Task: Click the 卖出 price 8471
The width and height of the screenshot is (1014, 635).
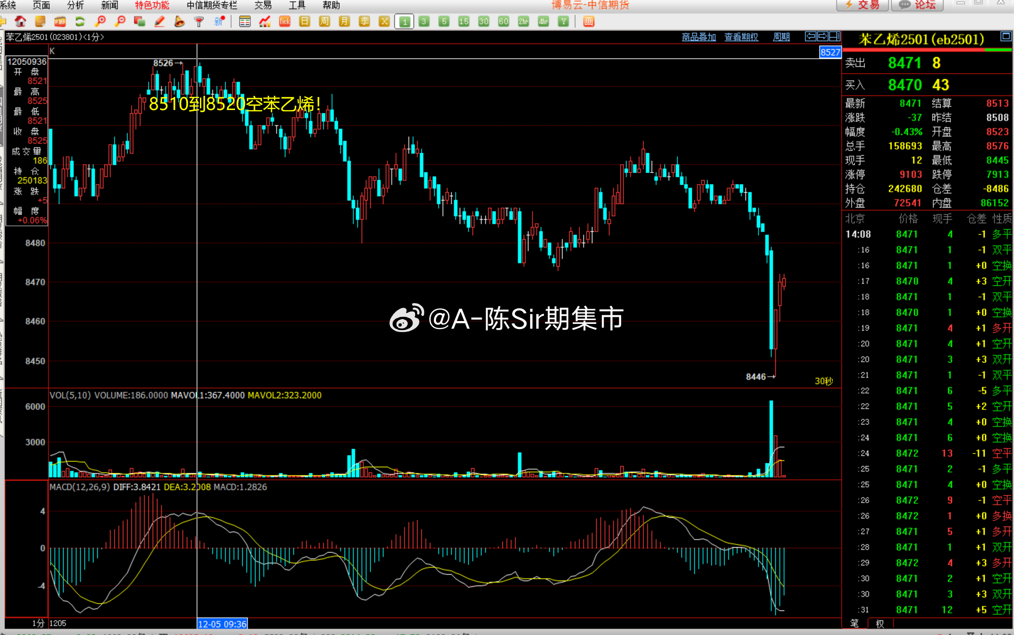Action: (x=905, y=63)
